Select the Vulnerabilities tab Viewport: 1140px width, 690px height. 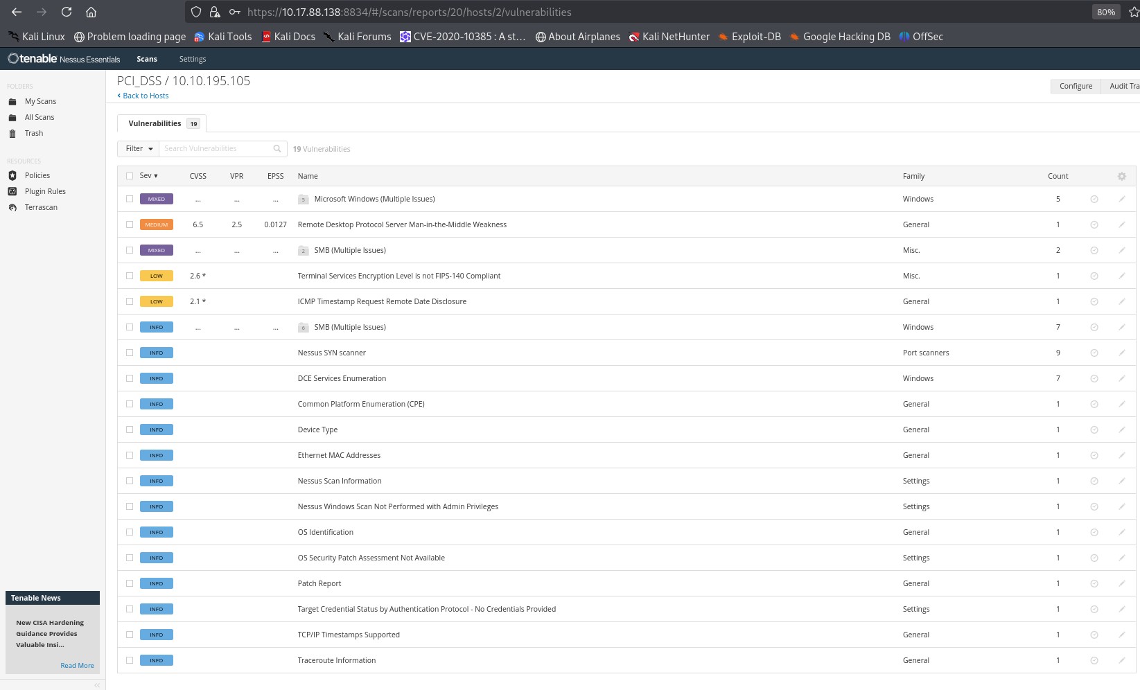point(161,123)
